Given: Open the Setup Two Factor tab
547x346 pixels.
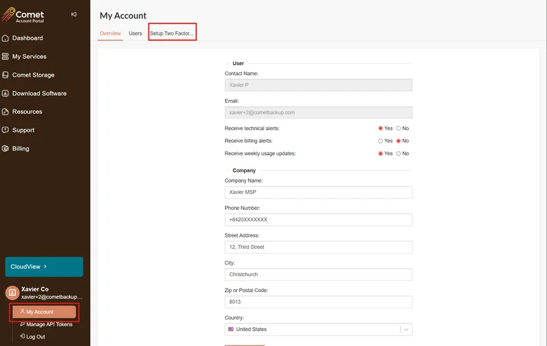Looking at the screenshot, I should (172, 34).
